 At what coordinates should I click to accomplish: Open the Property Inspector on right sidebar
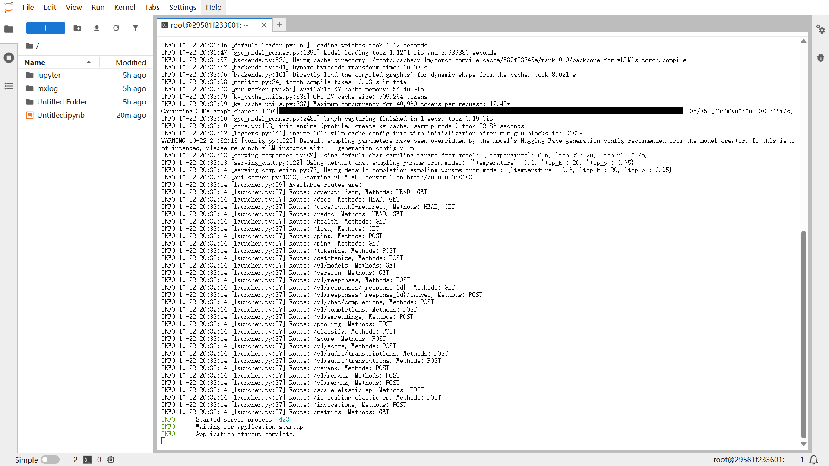(x=820, y=29)
